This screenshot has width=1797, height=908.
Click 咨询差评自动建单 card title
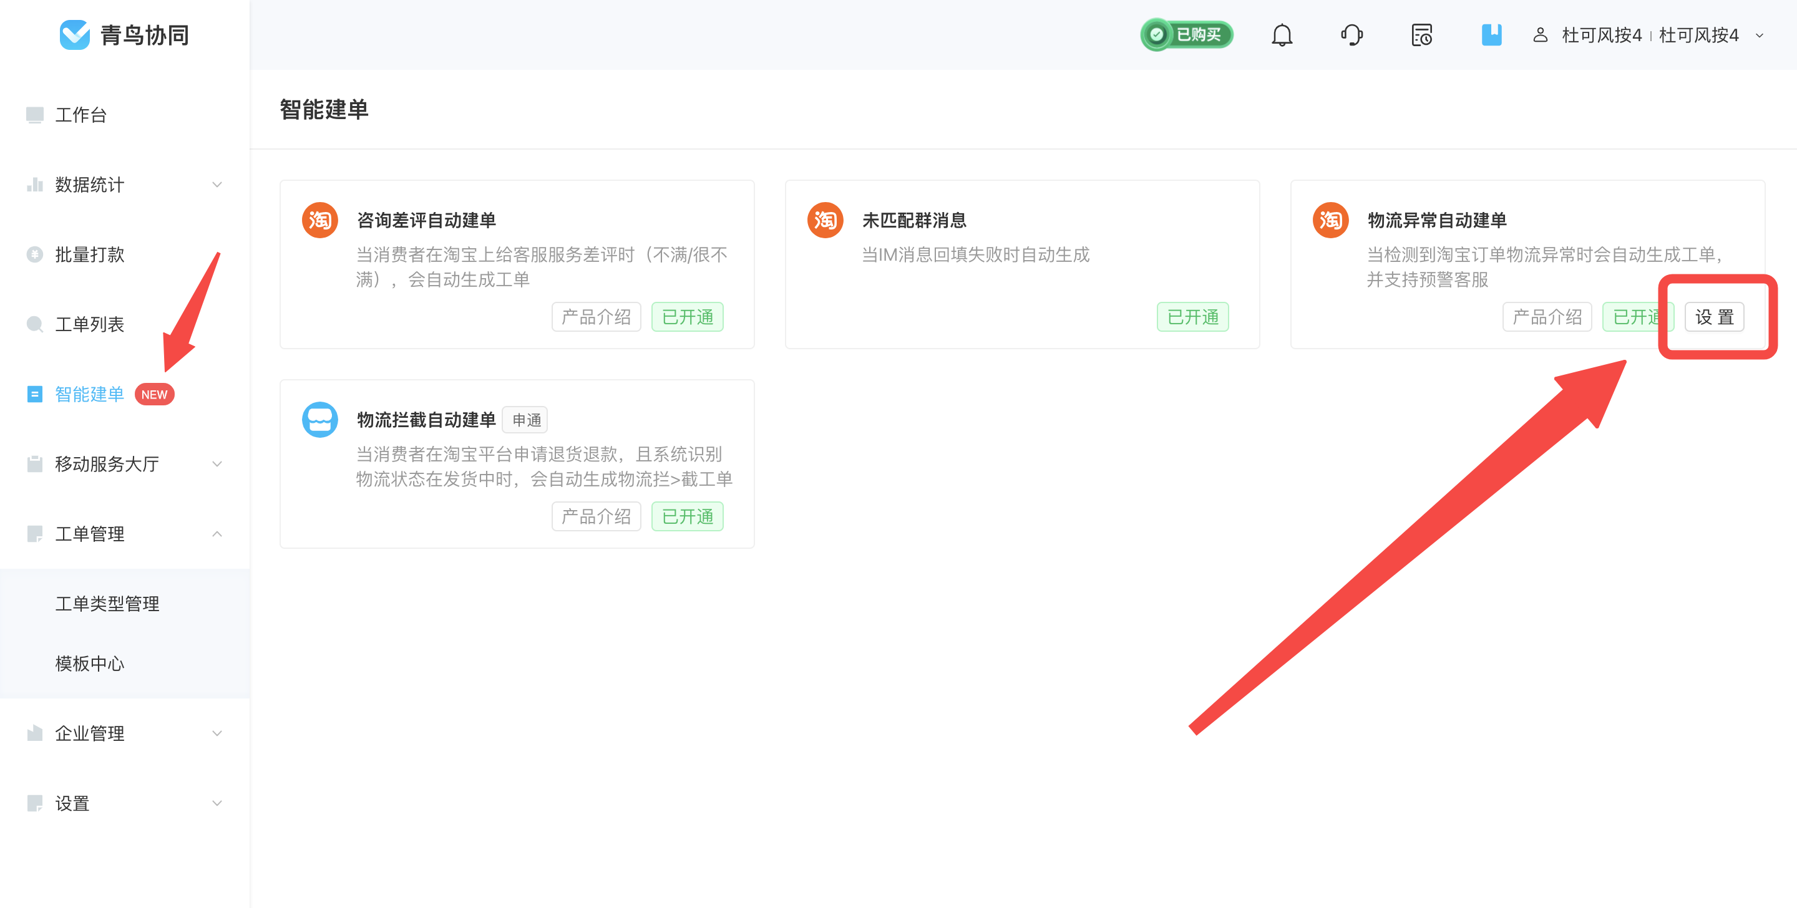click(426, 220)
